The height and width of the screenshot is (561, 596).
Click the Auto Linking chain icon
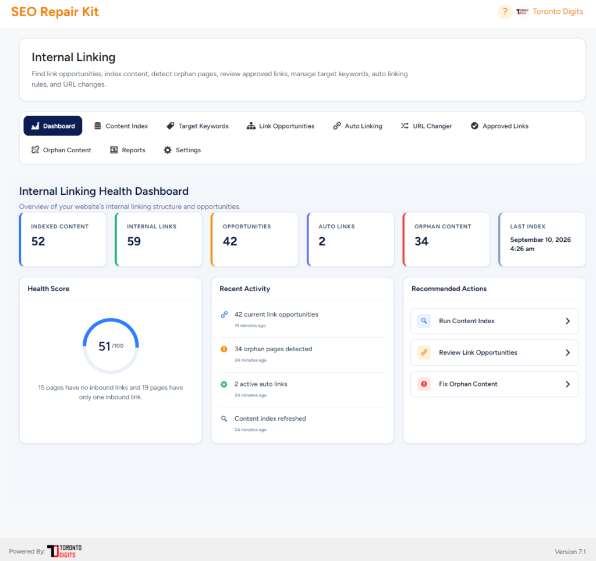337,126
